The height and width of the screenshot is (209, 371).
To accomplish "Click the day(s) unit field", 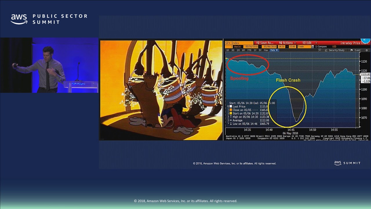I will tap(238, 47).
